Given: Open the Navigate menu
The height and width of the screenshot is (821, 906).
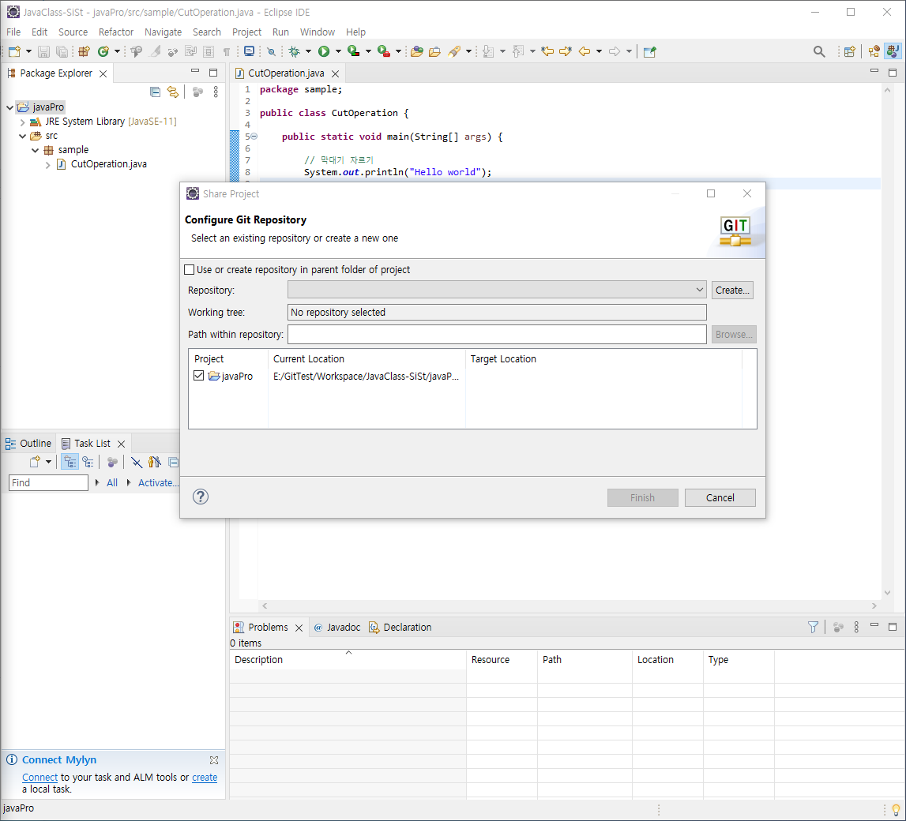Looking at the screenshot, I should pyautogui.click(x=163, y=32).
